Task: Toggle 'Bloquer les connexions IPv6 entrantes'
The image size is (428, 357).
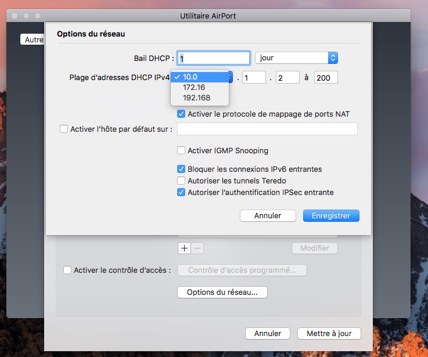Action: [181, 169]
